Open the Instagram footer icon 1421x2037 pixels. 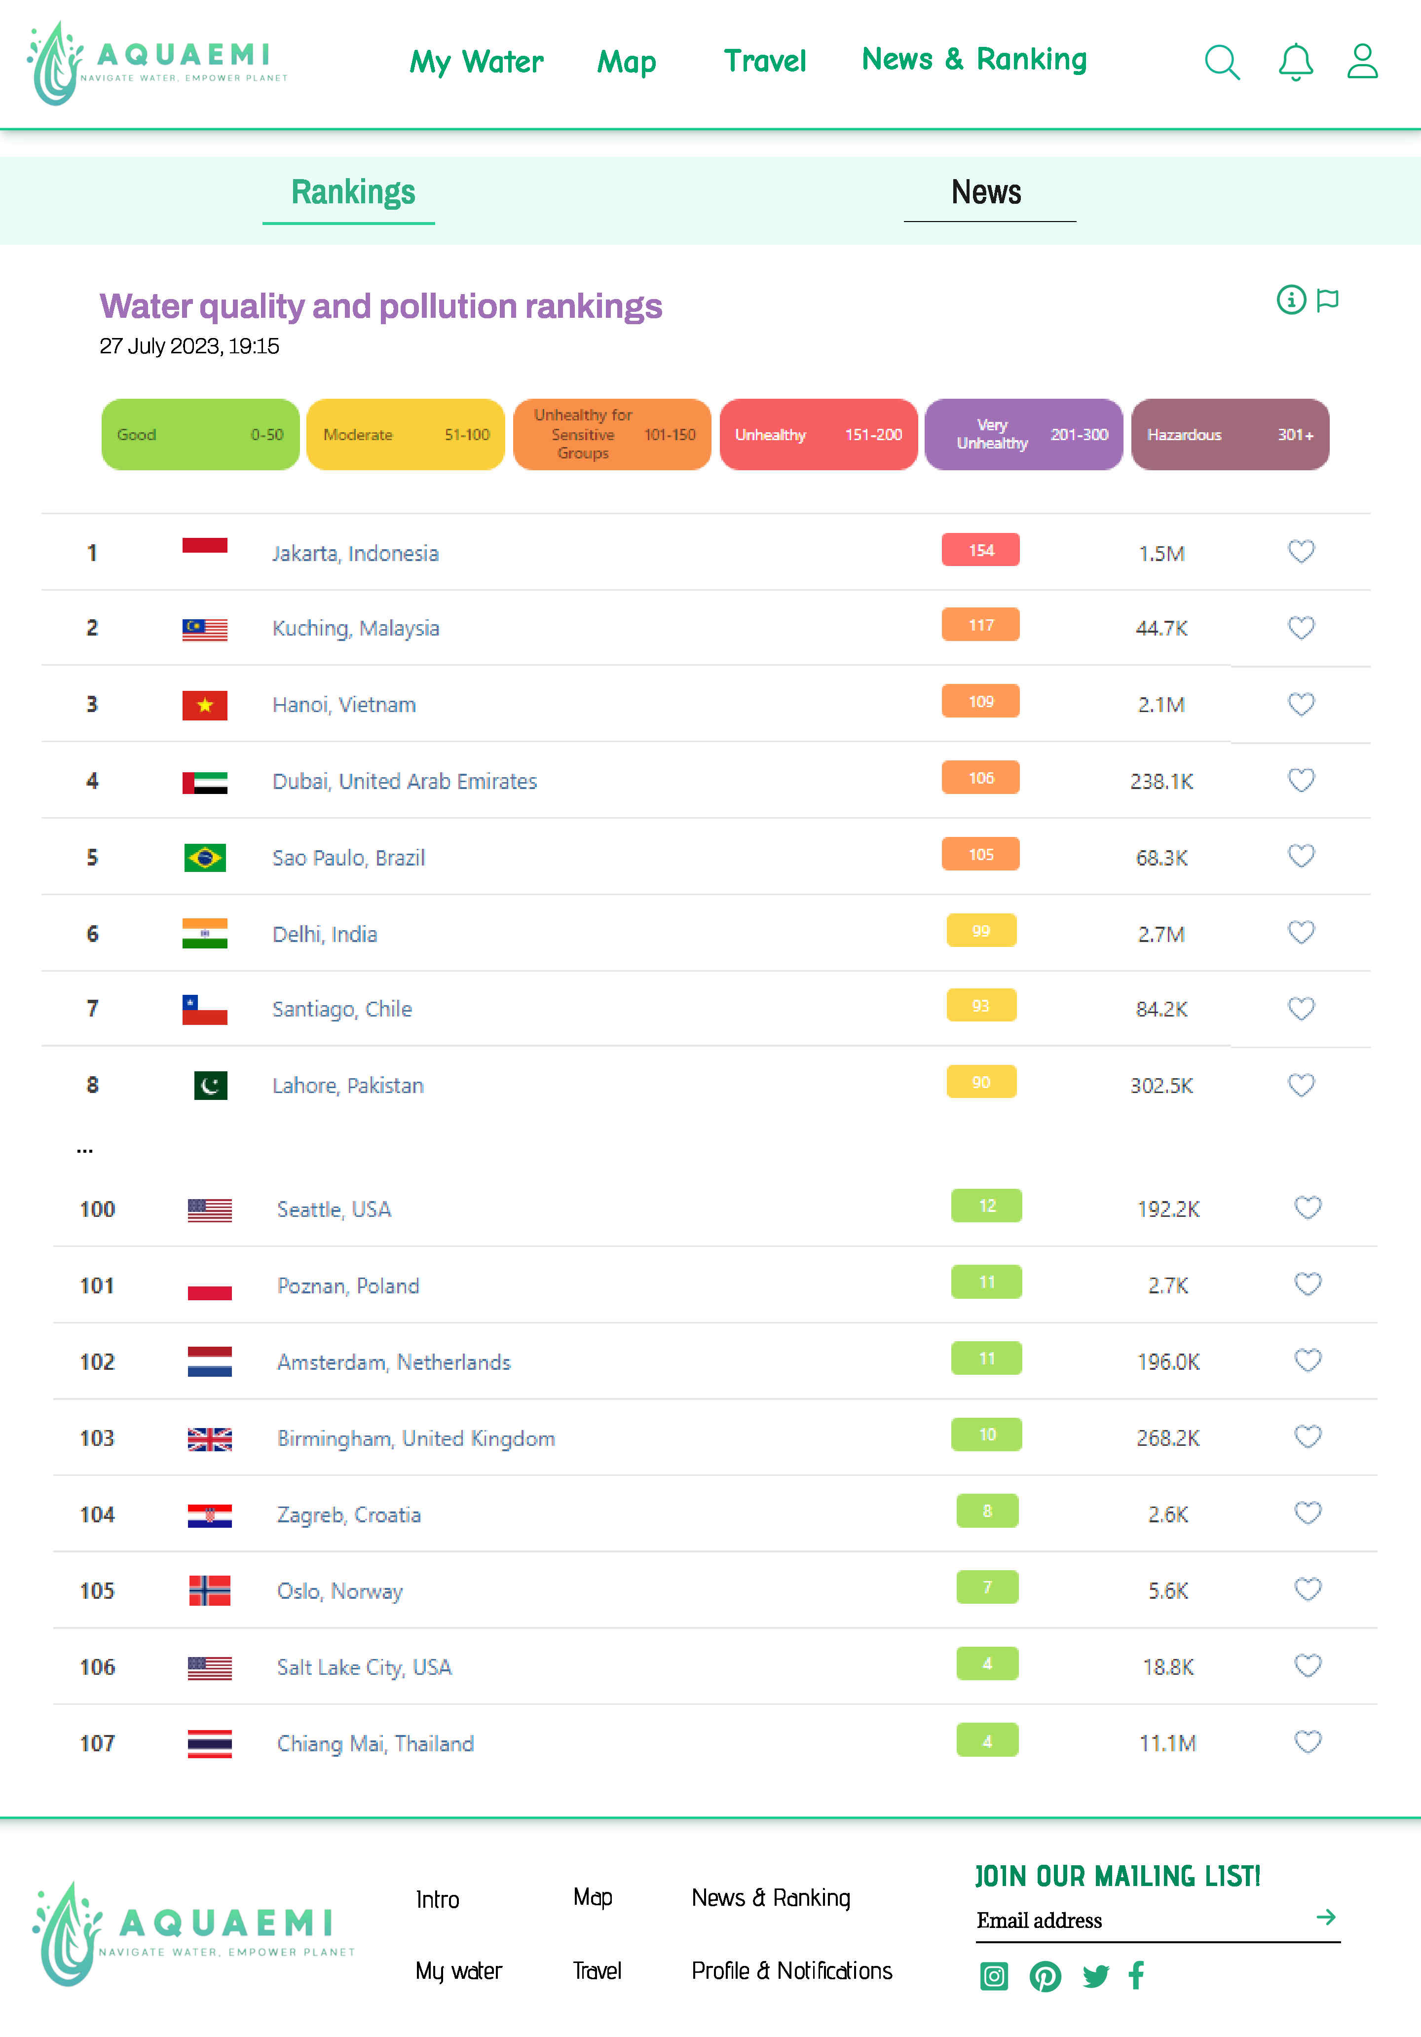click(x=993, y=1976)
